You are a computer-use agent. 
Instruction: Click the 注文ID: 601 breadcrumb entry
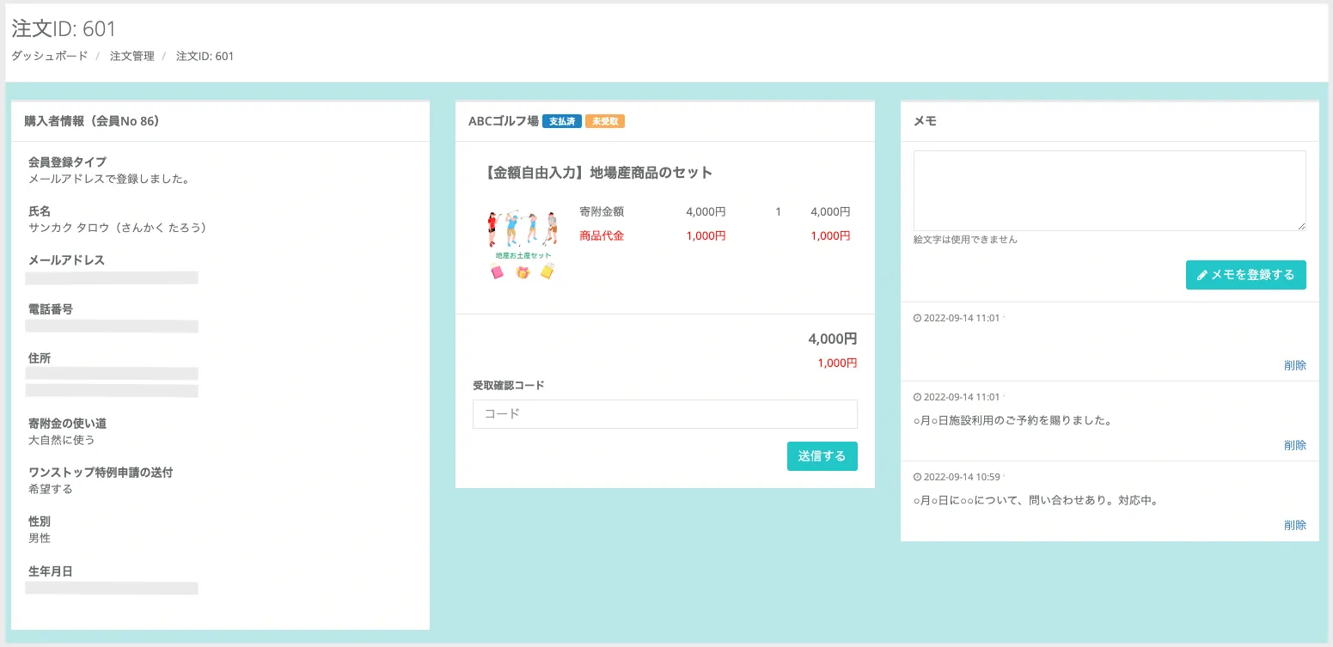204,56
